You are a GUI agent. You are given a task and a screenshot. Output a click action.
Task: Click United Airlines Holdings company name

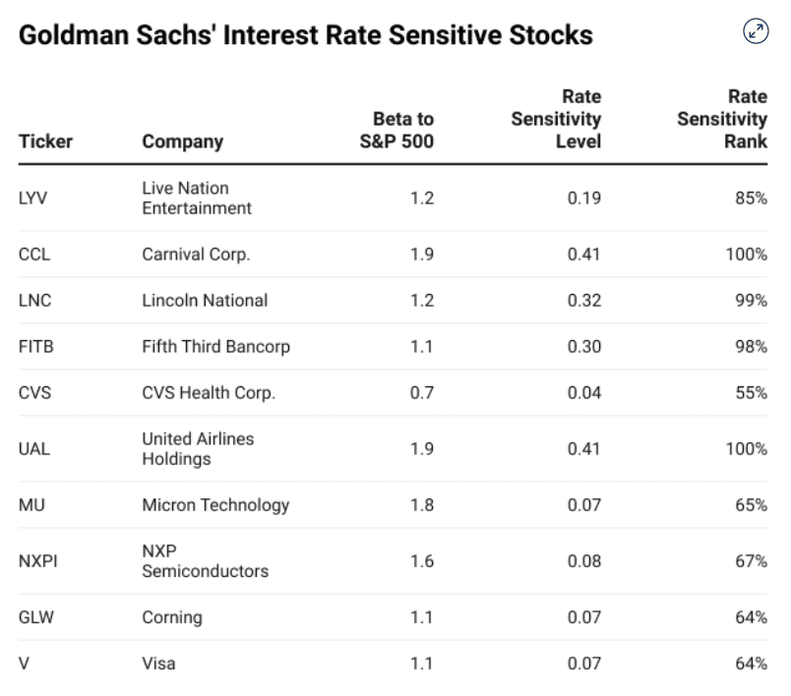coord(198,448)
